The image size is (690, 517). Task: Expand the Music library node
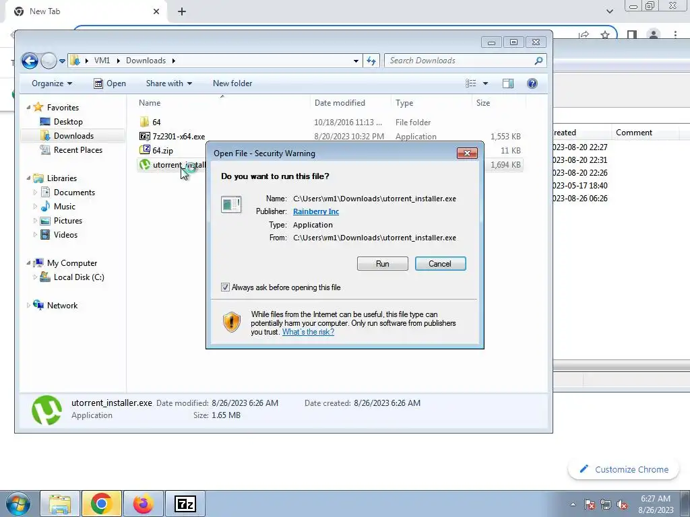(35, 206)
